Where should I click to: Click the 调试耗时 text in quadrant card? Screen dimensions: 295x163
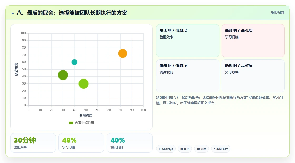point(166,72)
